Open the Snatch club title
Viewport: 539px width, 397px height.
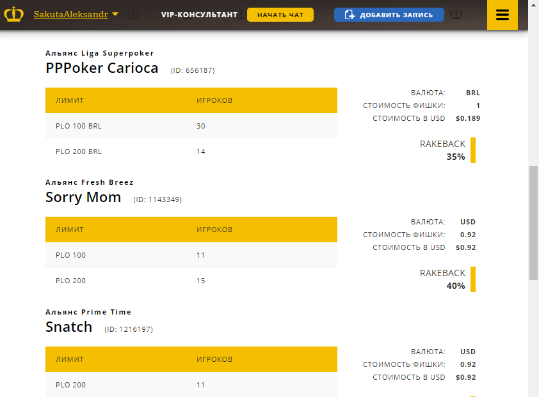69,327
